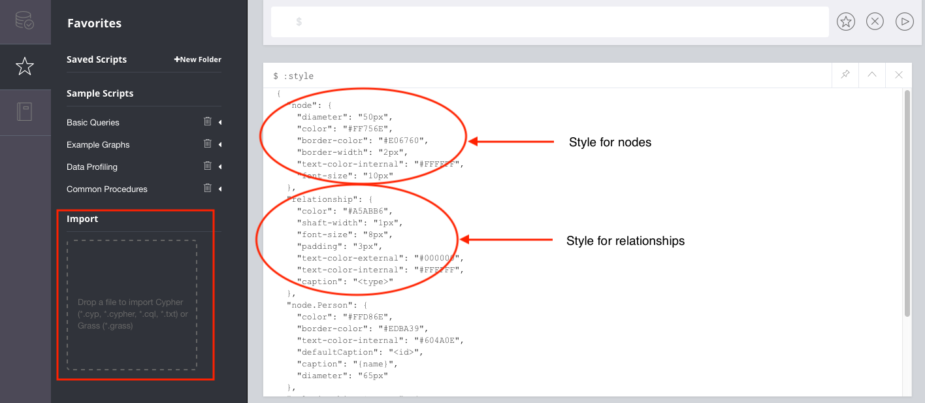The height and width of the screenshot is (403, 925).
Task: Click the "caption": "{name}" line
Action: 347,364
